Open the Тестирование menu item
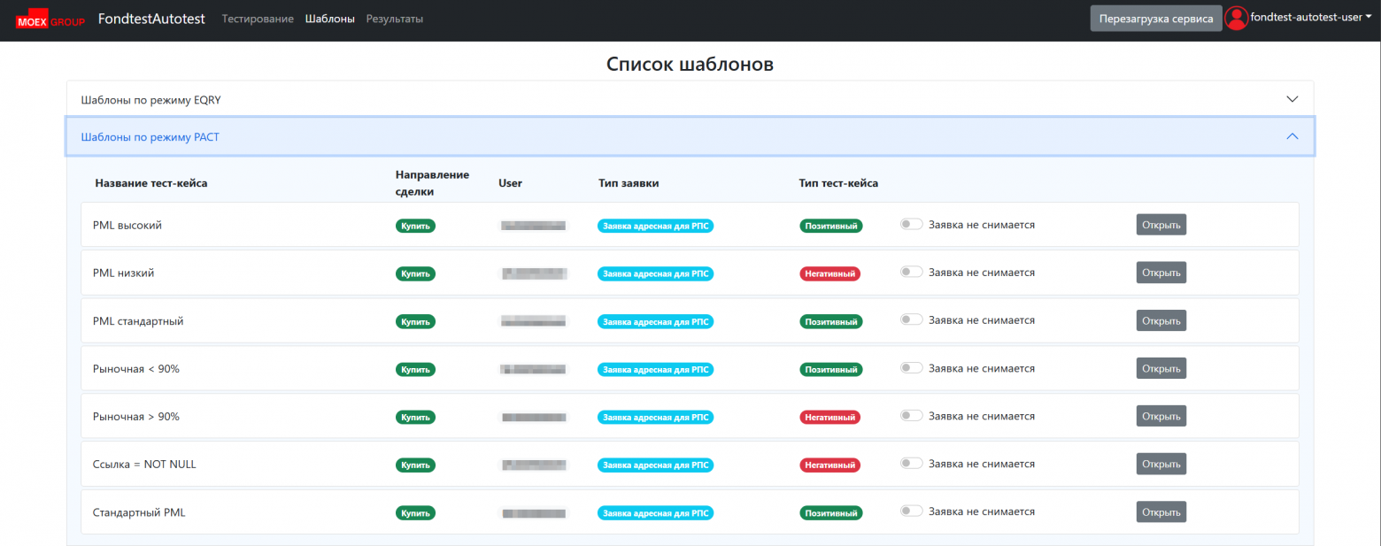The height and width of the screenshot is (546, 1381). tap(258, 19)
